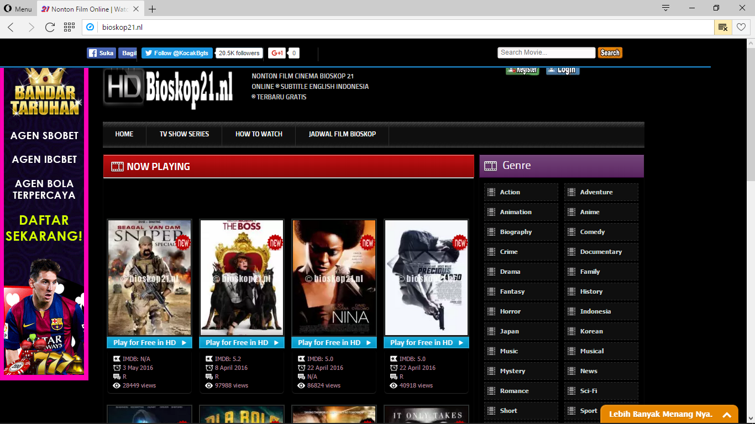This screenshot has height=424, width=755.
Task: Select the Mystery genre
Action: [x=521, y=371]
